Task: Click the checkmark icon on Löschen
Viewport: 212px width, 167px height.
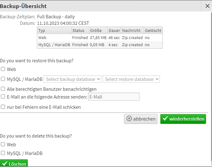Action: click(x=5, y=164)
